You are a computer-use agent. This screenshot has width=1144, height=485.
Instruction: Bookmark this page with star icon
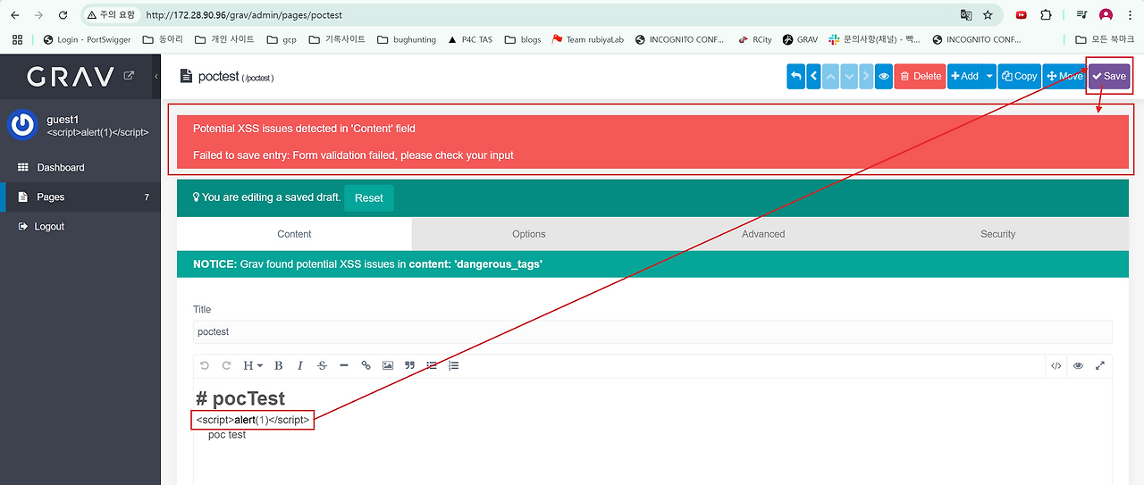[988, 15]
